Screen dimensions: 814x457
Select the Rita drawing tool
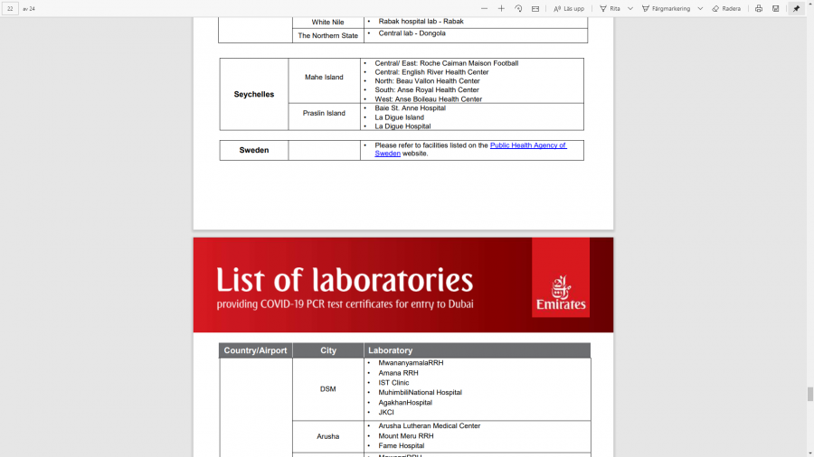[610, 8]
